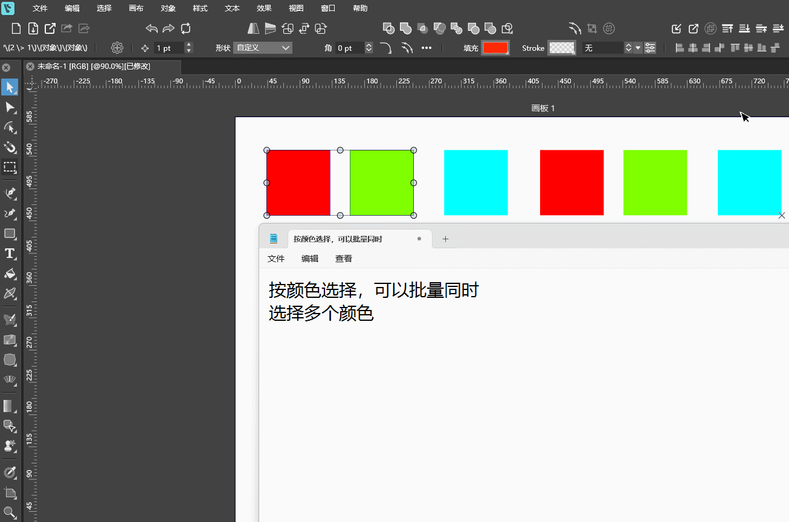The image size is (789, 522).
Task: Open the 效果 menu
Action: (264, 8)
